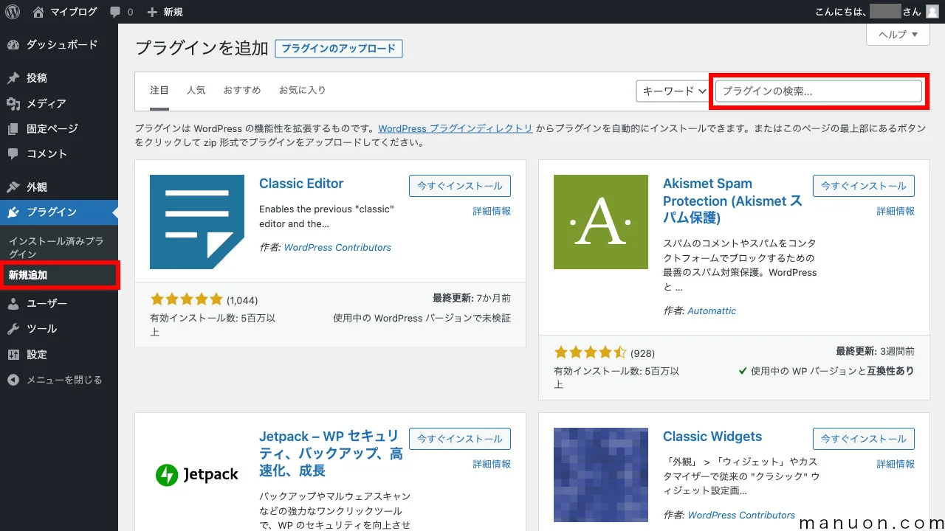This screenshot has width=945, height=531.
Task: Open WordPress プラグインディレクトリ link
Action: (x=456, y=128)
